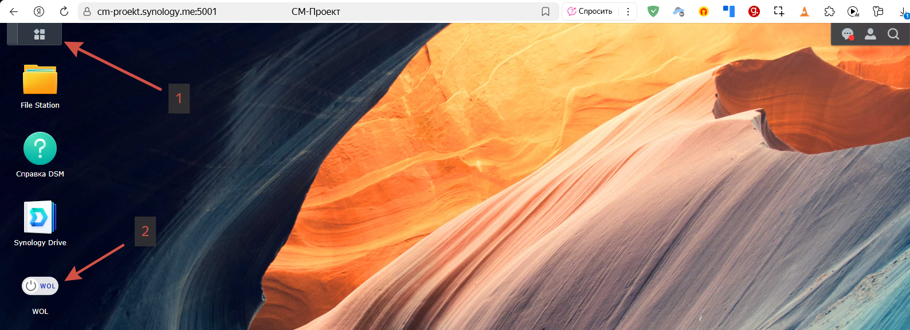This screenshot has width=910, height=330.
Task: Open the browser extensions puzzle icon
Action: pos(829,11)
